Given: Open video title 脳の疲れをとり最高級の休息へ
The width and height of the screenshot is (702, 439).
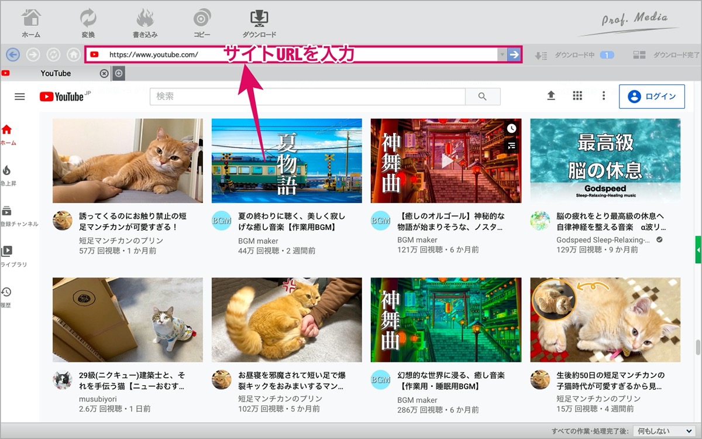Looking at the screenshot, I should (611, 221).
